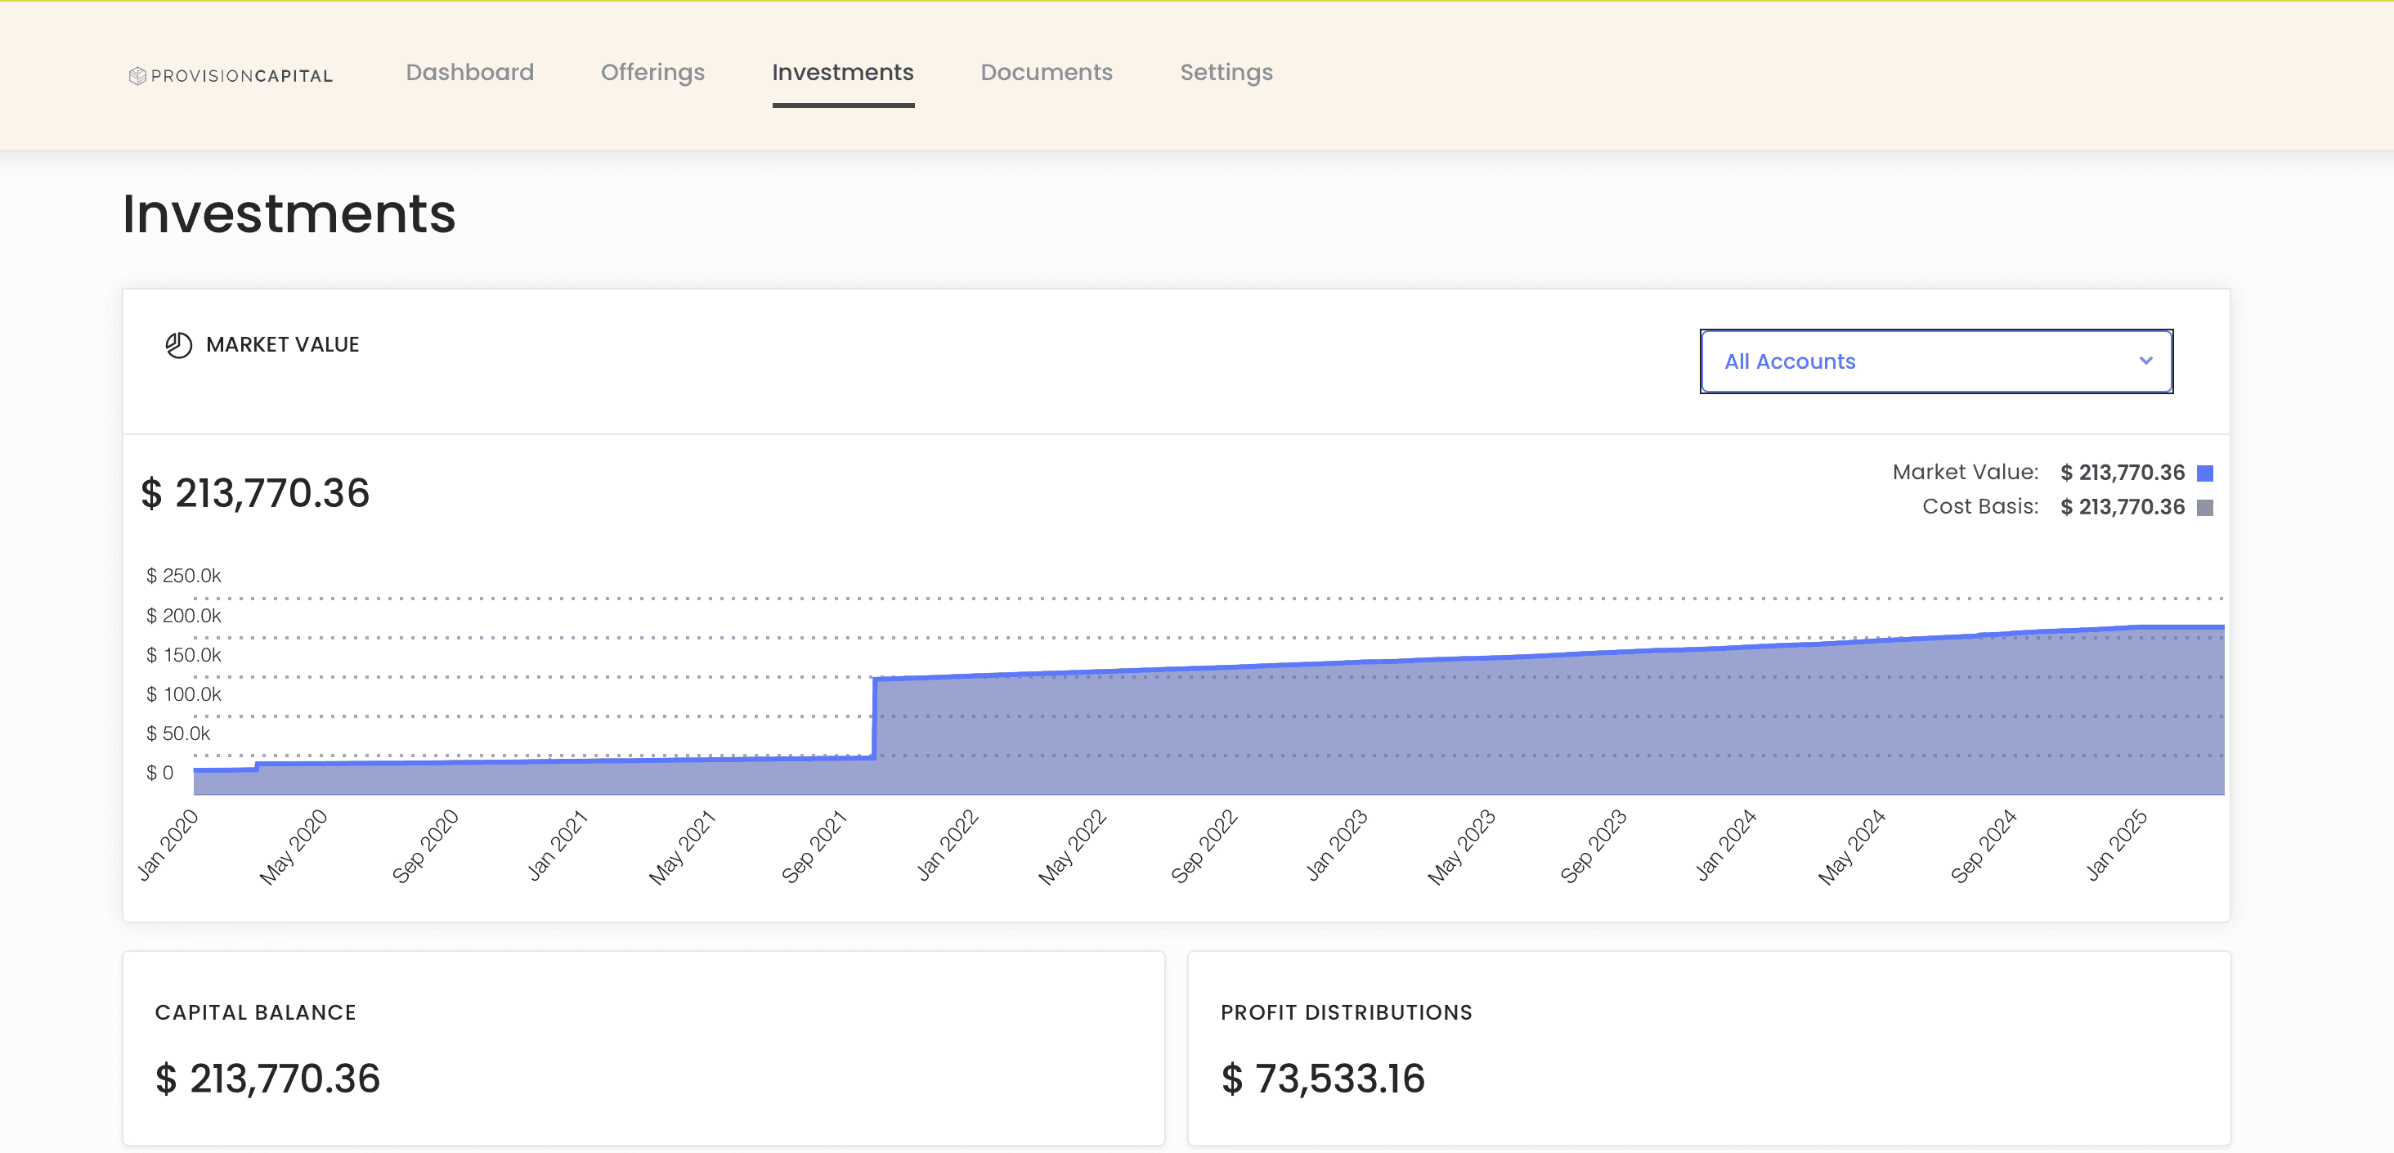The height and width of the screenshot is (1153, 2394).
Task: Click the Market Value pie chart icon
Action: [x=178, y=345]
